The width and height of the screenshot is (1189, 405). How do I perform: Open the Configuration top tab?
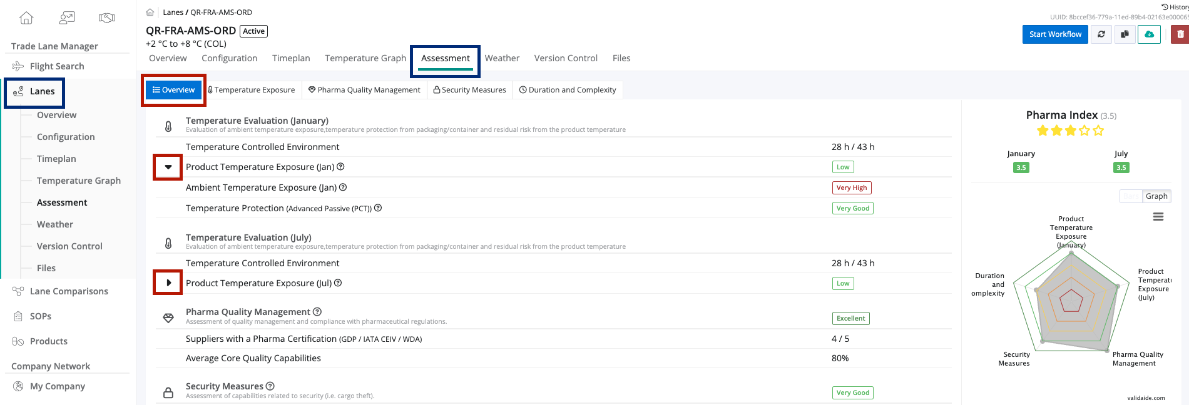pyautogui.click(x=229, y=58)
